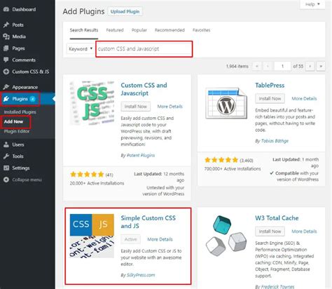Open the Simple Custom CSS and JS title link

148,222
